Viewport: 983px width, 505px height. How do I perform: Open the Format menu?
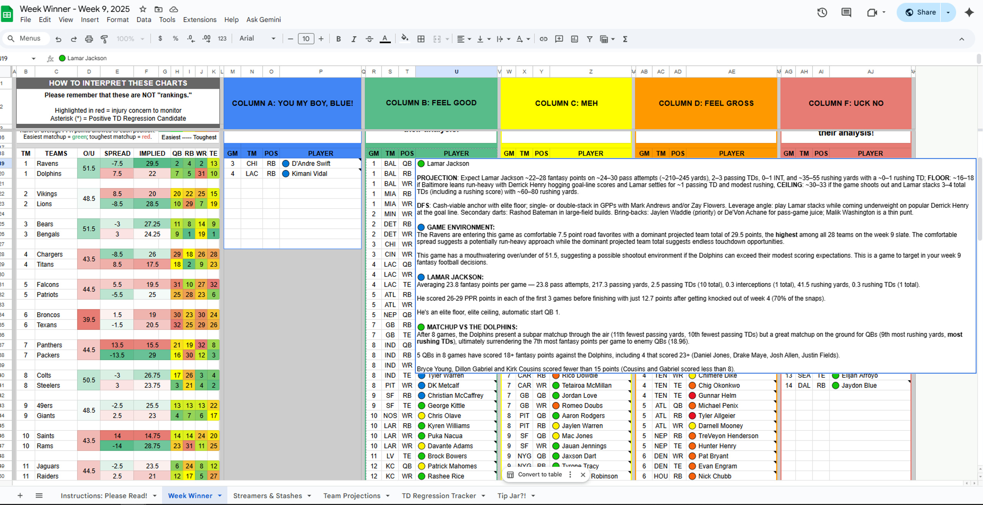click(x=117, y=20)
